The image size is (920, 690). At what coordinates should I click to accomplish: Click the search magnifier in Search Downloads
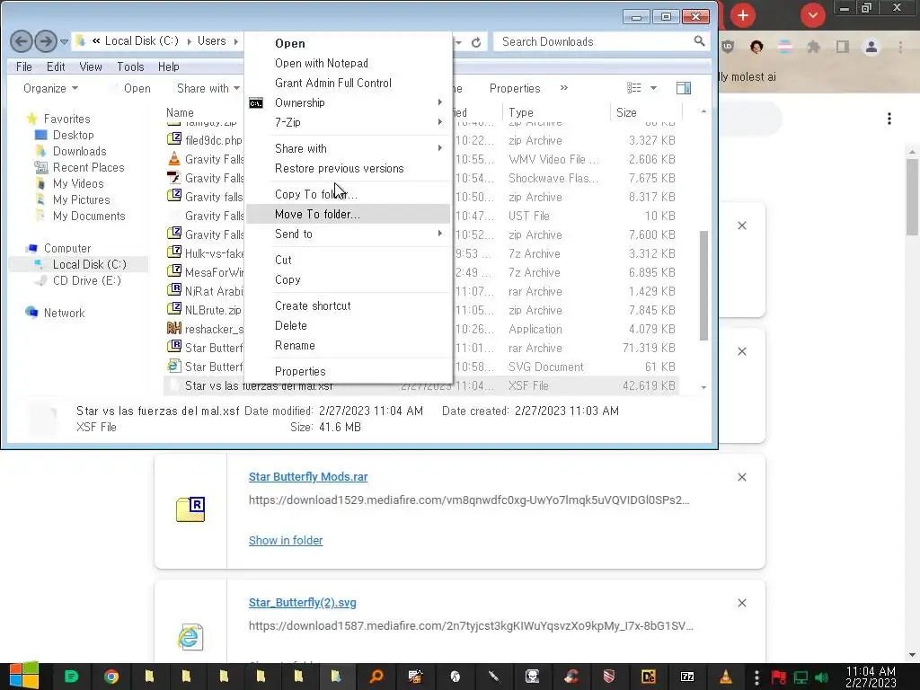699,41
